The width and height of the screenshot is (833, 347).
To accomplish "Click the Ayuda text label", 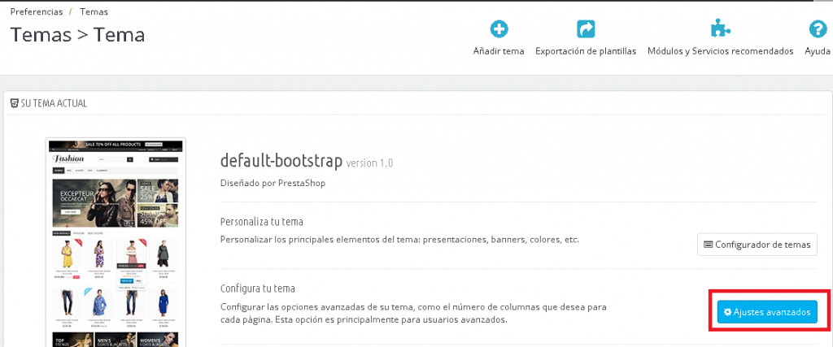I will click(x=817, y=51).
